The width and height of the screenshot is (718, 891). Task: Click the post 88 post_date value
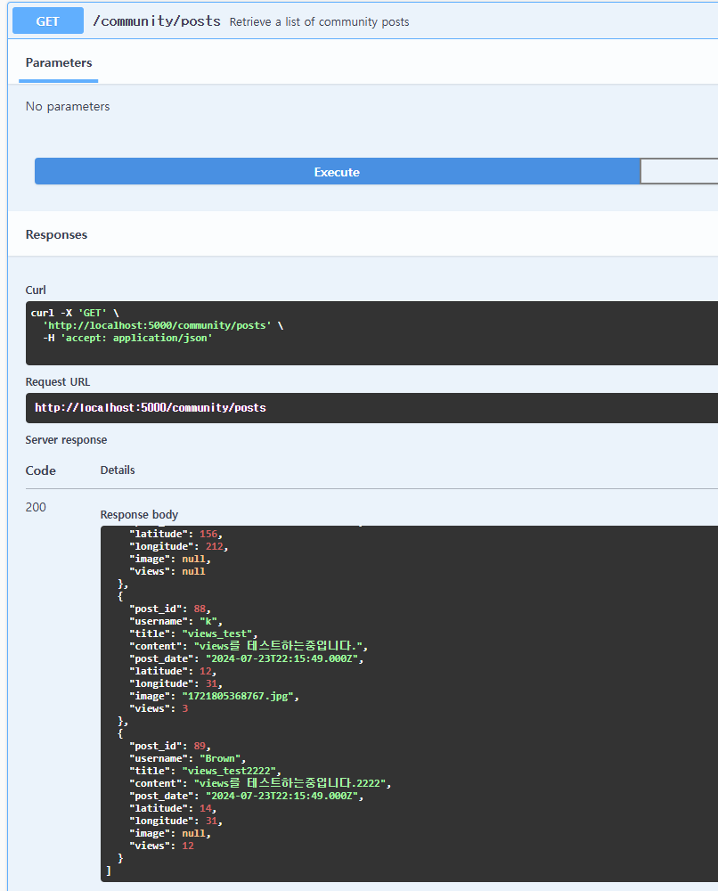pos(281,659)
